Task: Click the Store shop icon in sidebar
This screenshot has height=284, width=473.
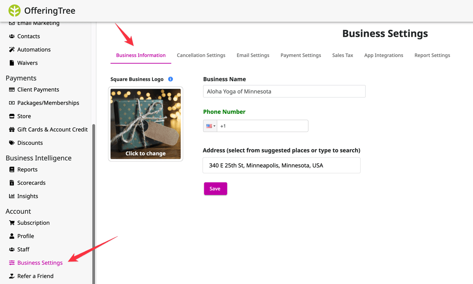Action: click(x=12, y=116)
